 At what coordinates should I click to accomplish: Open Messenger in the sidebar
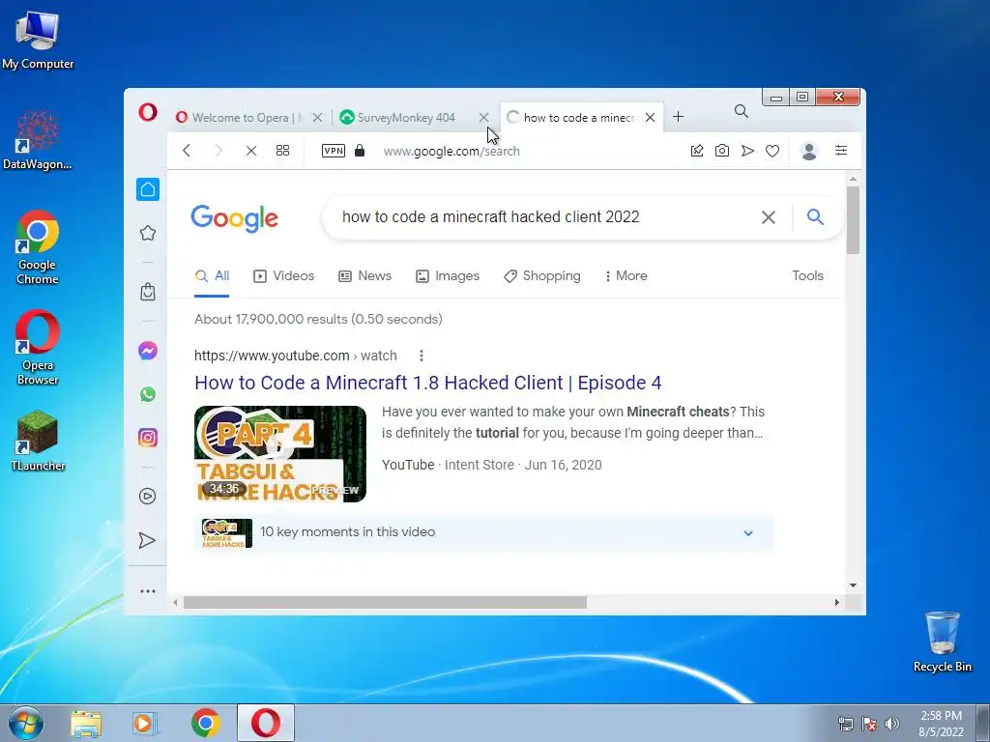click(x=148, y=351)
